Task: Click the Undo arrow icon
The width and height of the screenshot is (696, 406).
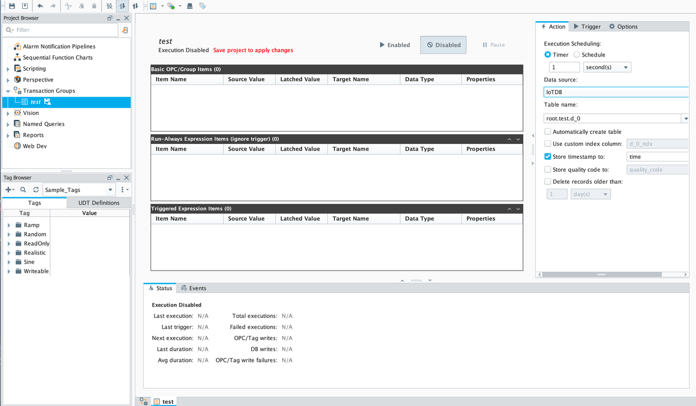Action: (x=40, y=6)
